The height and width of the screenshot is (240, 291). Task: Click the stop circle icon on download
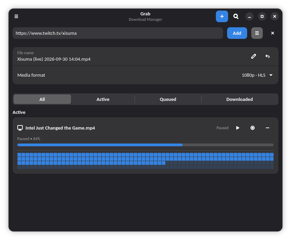252,128
